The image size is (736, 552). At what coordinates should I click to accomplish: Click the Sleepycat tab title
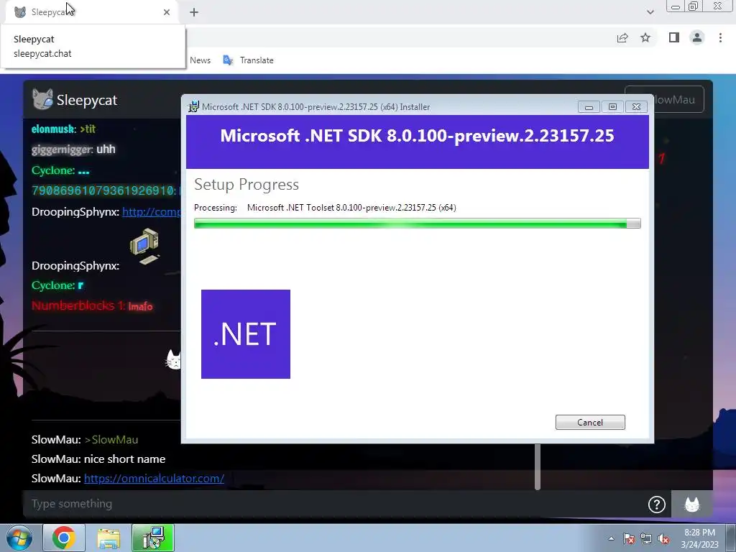click(48, 12)
